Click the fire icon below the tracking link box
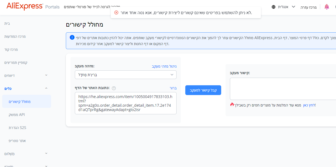336x167 pixels. click(232, 105)
